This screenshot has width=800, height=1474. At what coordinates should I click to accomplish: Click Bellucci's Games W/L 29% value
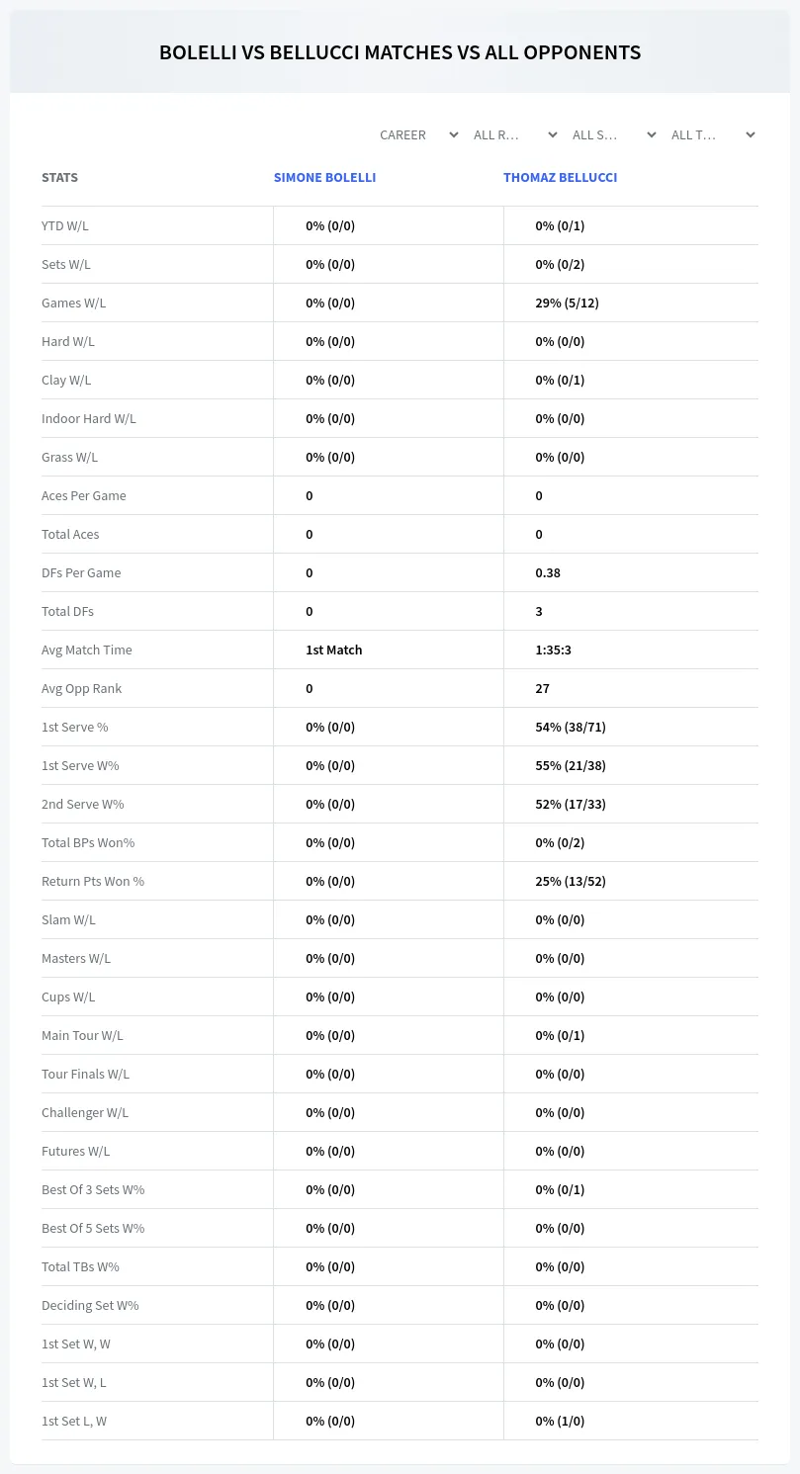tap(567, 303)
